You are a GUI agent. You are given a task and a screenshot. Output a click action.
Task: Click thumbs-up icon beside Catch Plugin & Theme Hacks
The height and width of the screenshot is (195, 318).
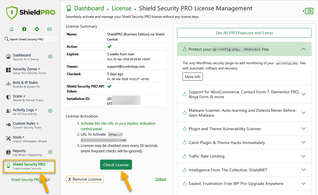click(x=185, y=143)
